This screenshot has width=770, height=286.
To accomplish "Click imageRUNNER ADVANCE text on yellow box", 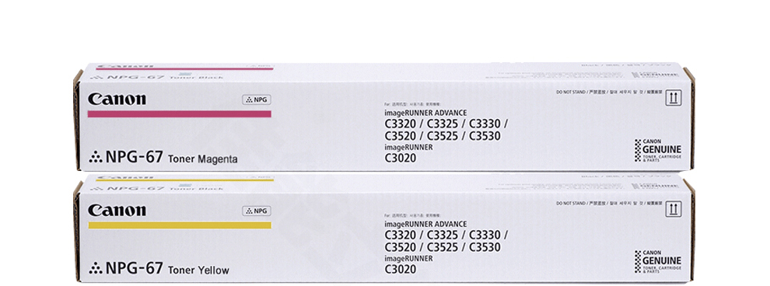I will (x=425, y=224).
